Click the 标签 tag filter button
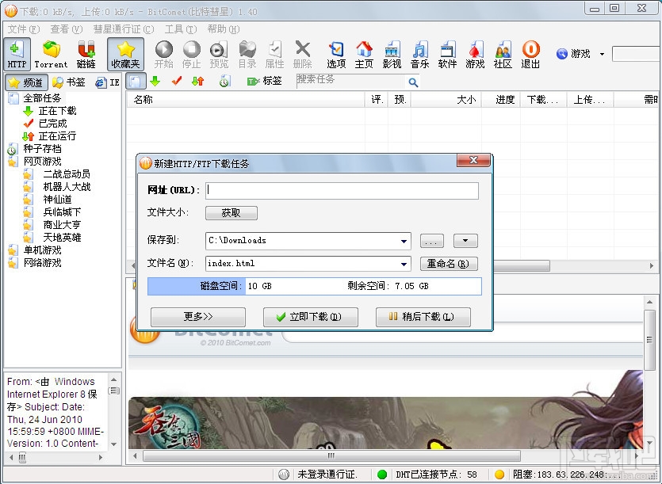The image size is (662, 484). coord(265,81)
